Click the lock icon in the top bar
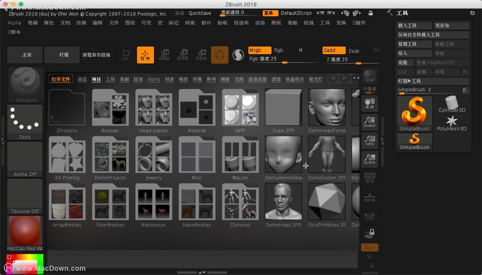Image resolution: width=482 pixels, height=275 pixels. coord(370,13)
